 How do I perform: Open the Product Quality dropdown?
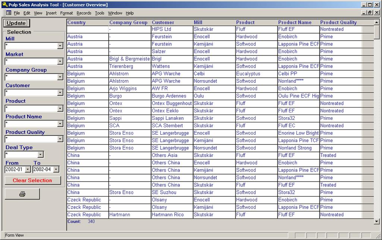pyautogui.click(x=60, y=139)
